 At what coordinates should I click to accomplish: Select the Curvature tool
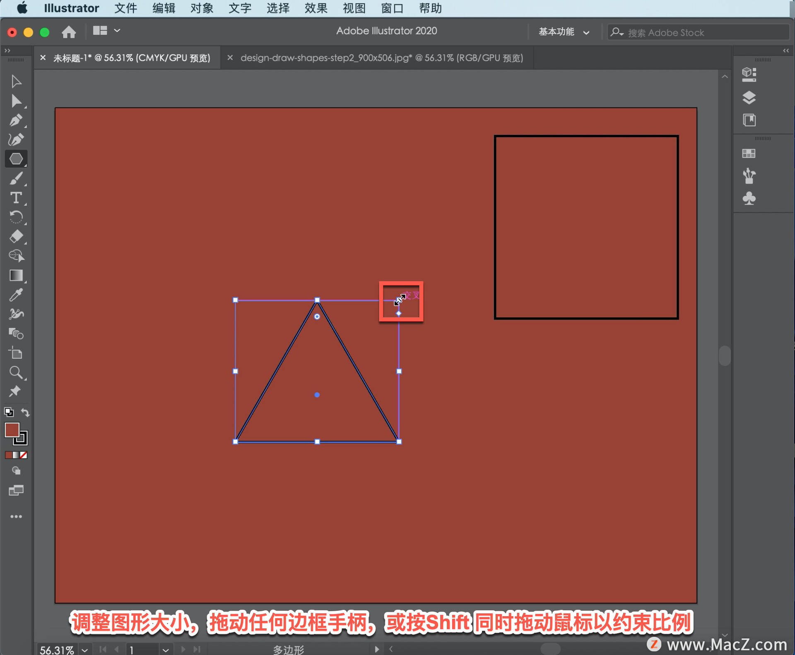[16, 140]
